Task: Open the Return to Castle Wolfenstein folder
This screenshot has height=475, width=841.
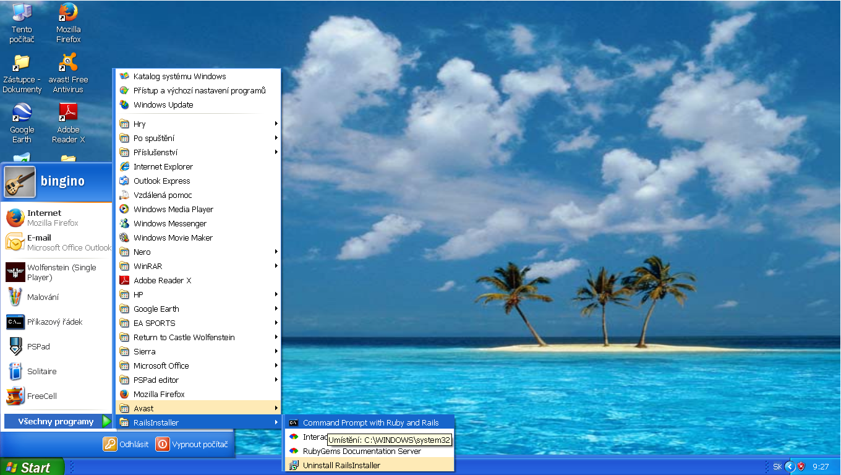Action: click(x=199, y=337)
